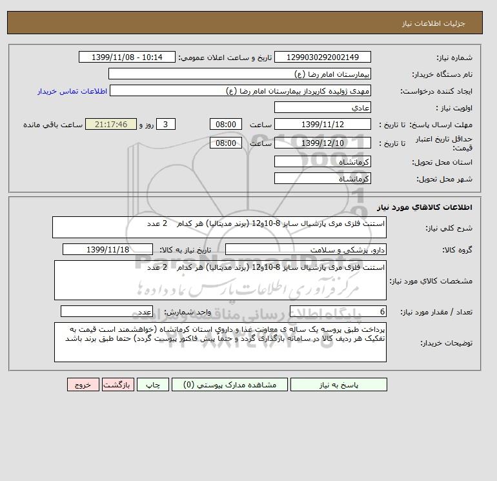Click the announcement date field 1399/11/08 - 10:14

click(127, 57)
